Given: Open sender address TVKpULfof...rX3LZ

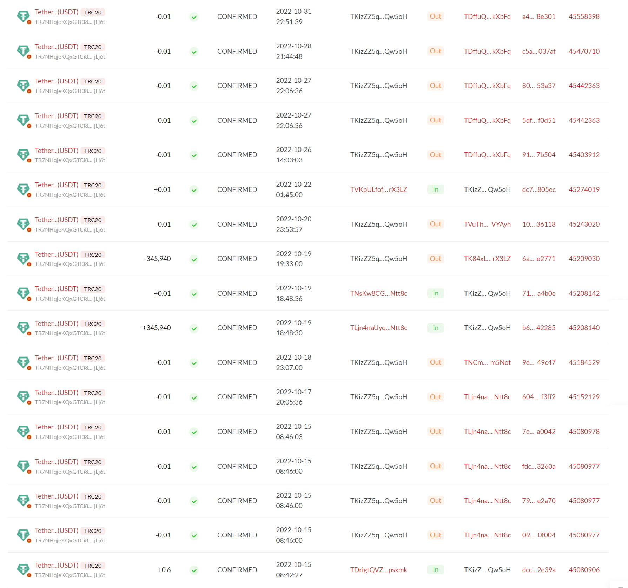Looking at the screenshot, I should [x=378, y=189].
